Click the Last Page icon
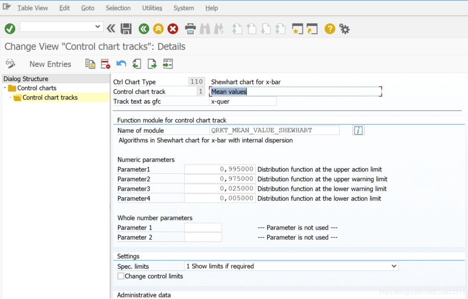This screenshot has height=299, width=468. point(280,29)
